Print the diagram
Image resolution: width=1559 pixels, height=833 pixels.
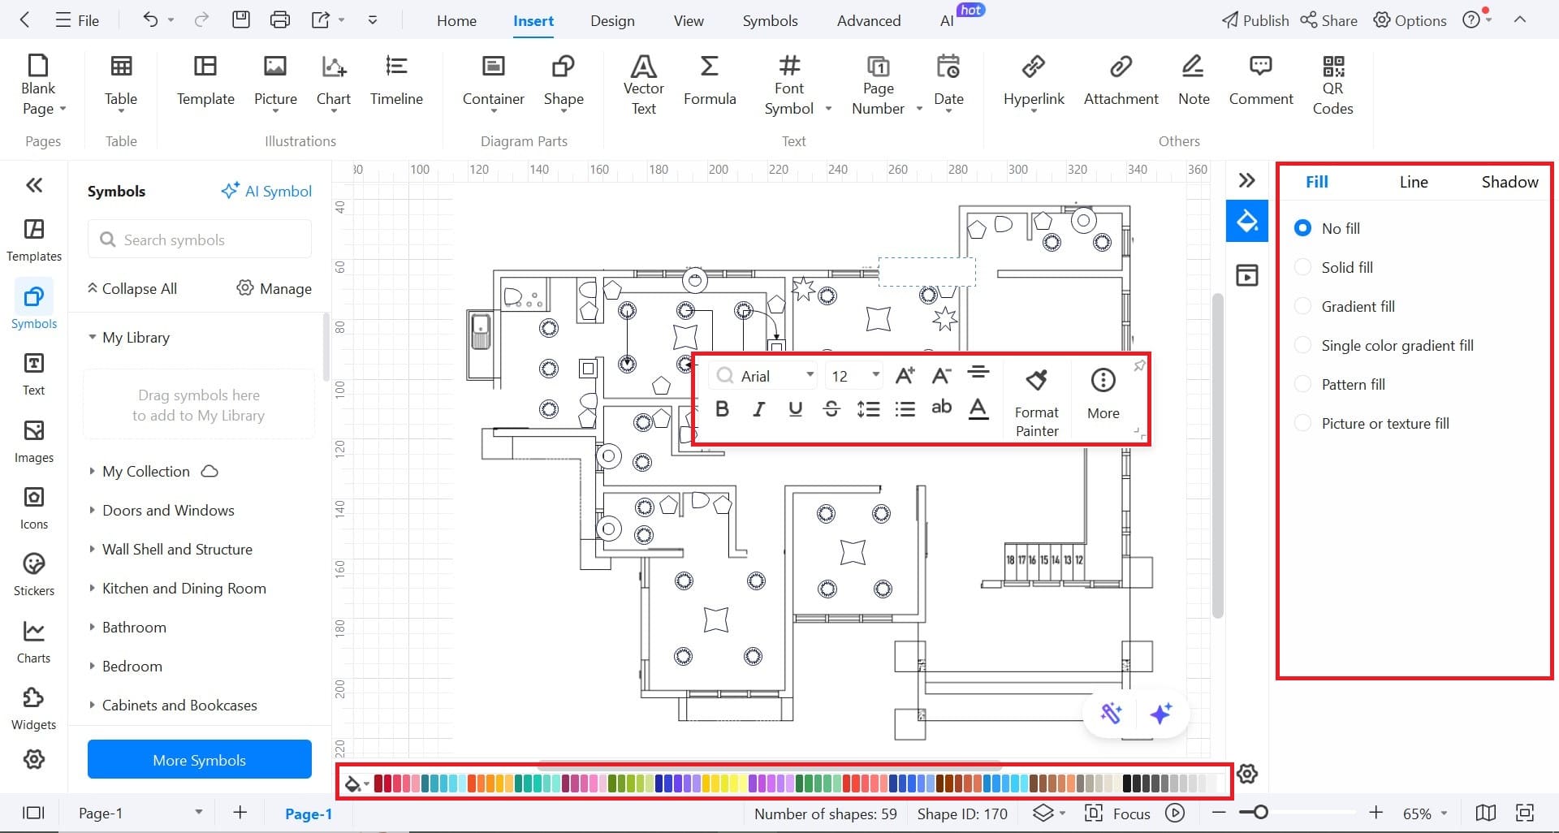point(279,19)
